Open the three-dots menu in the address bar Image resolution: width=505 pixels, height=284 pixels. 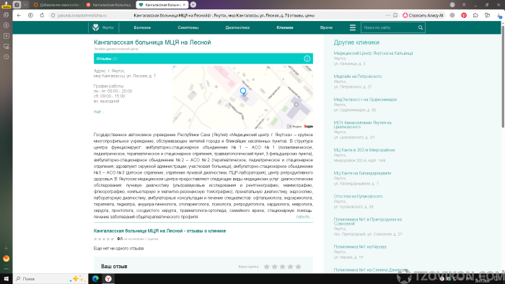388,15
